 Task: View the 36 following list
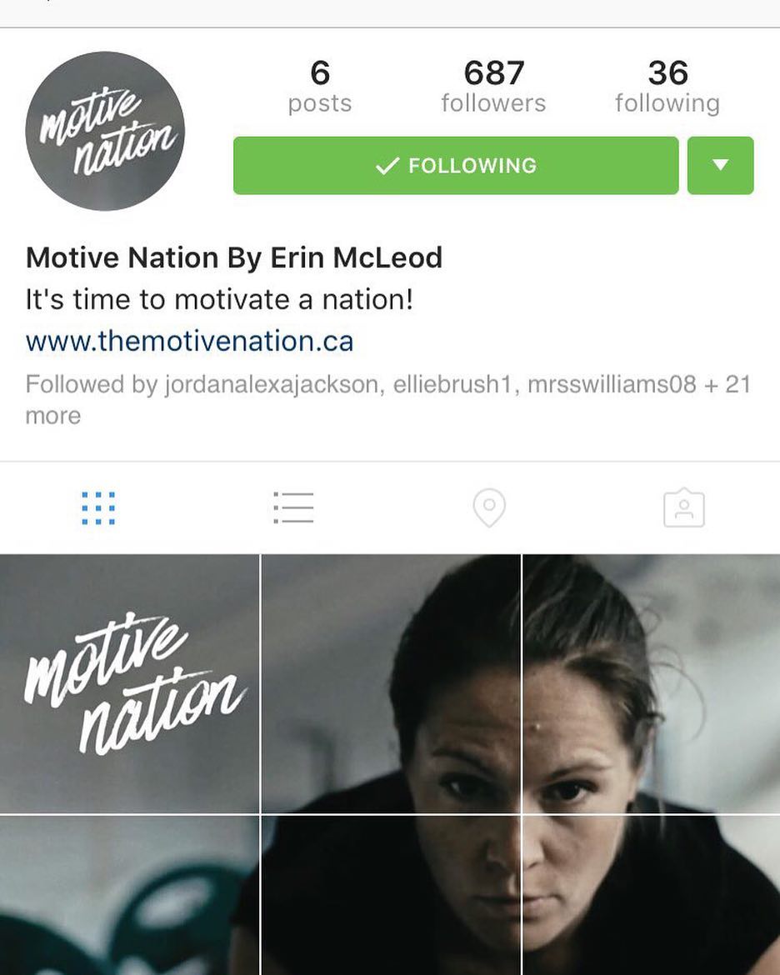coord(668,87)
